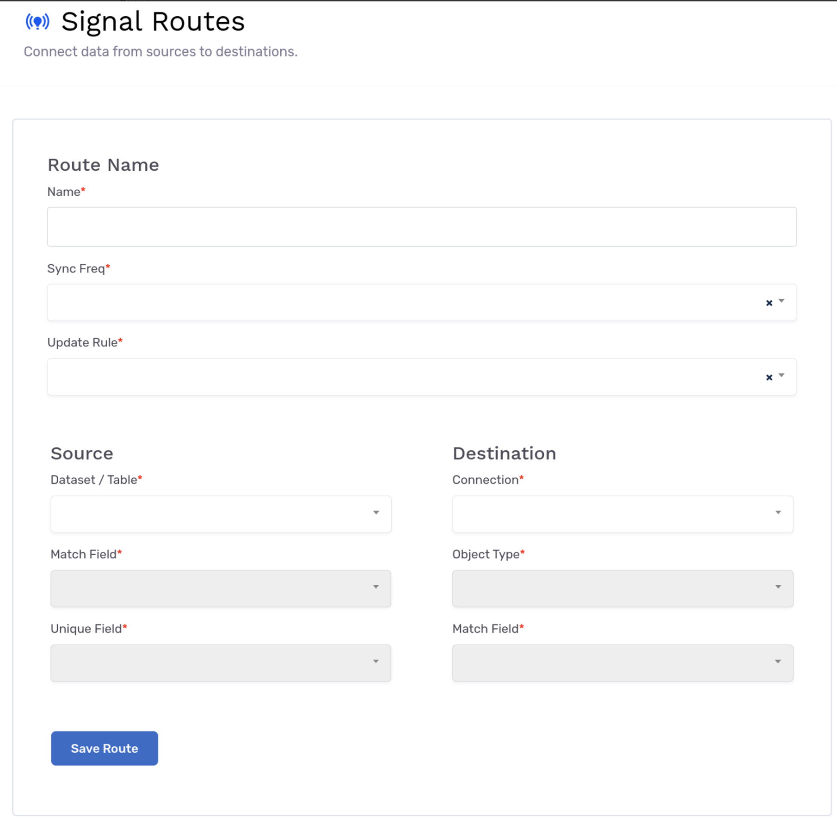Open the Update Rule select box
This screenshot has width=837, height=824.
click(422, 377)
